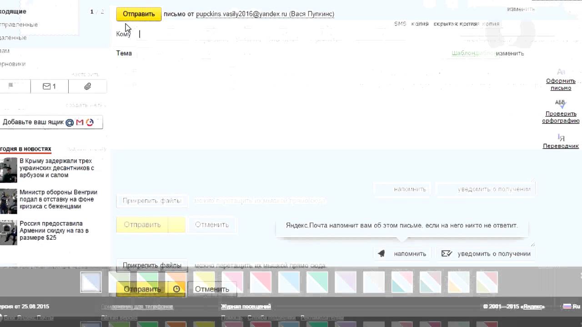Open news about Russia's gas discount for Armenia
This screenshot has width=582, height=327.
(x=54, y=231)
